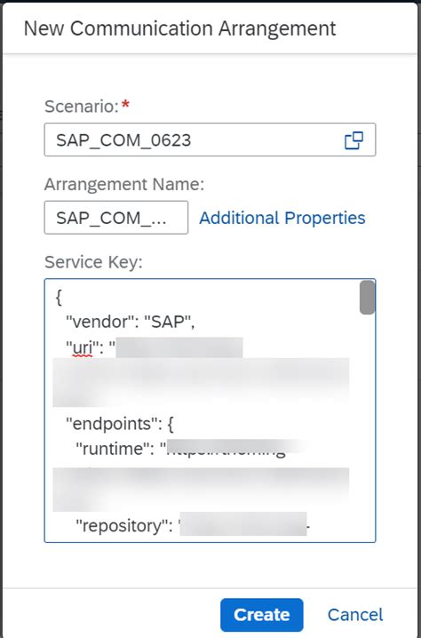Click the underlined "uri" word
The width and height of the screenshot is (421, 638).
(x=83, y=348)
